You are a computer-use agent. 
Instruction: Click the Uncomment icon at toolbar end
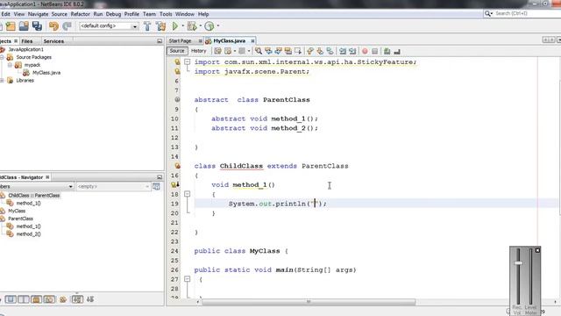tap(397, 52)
